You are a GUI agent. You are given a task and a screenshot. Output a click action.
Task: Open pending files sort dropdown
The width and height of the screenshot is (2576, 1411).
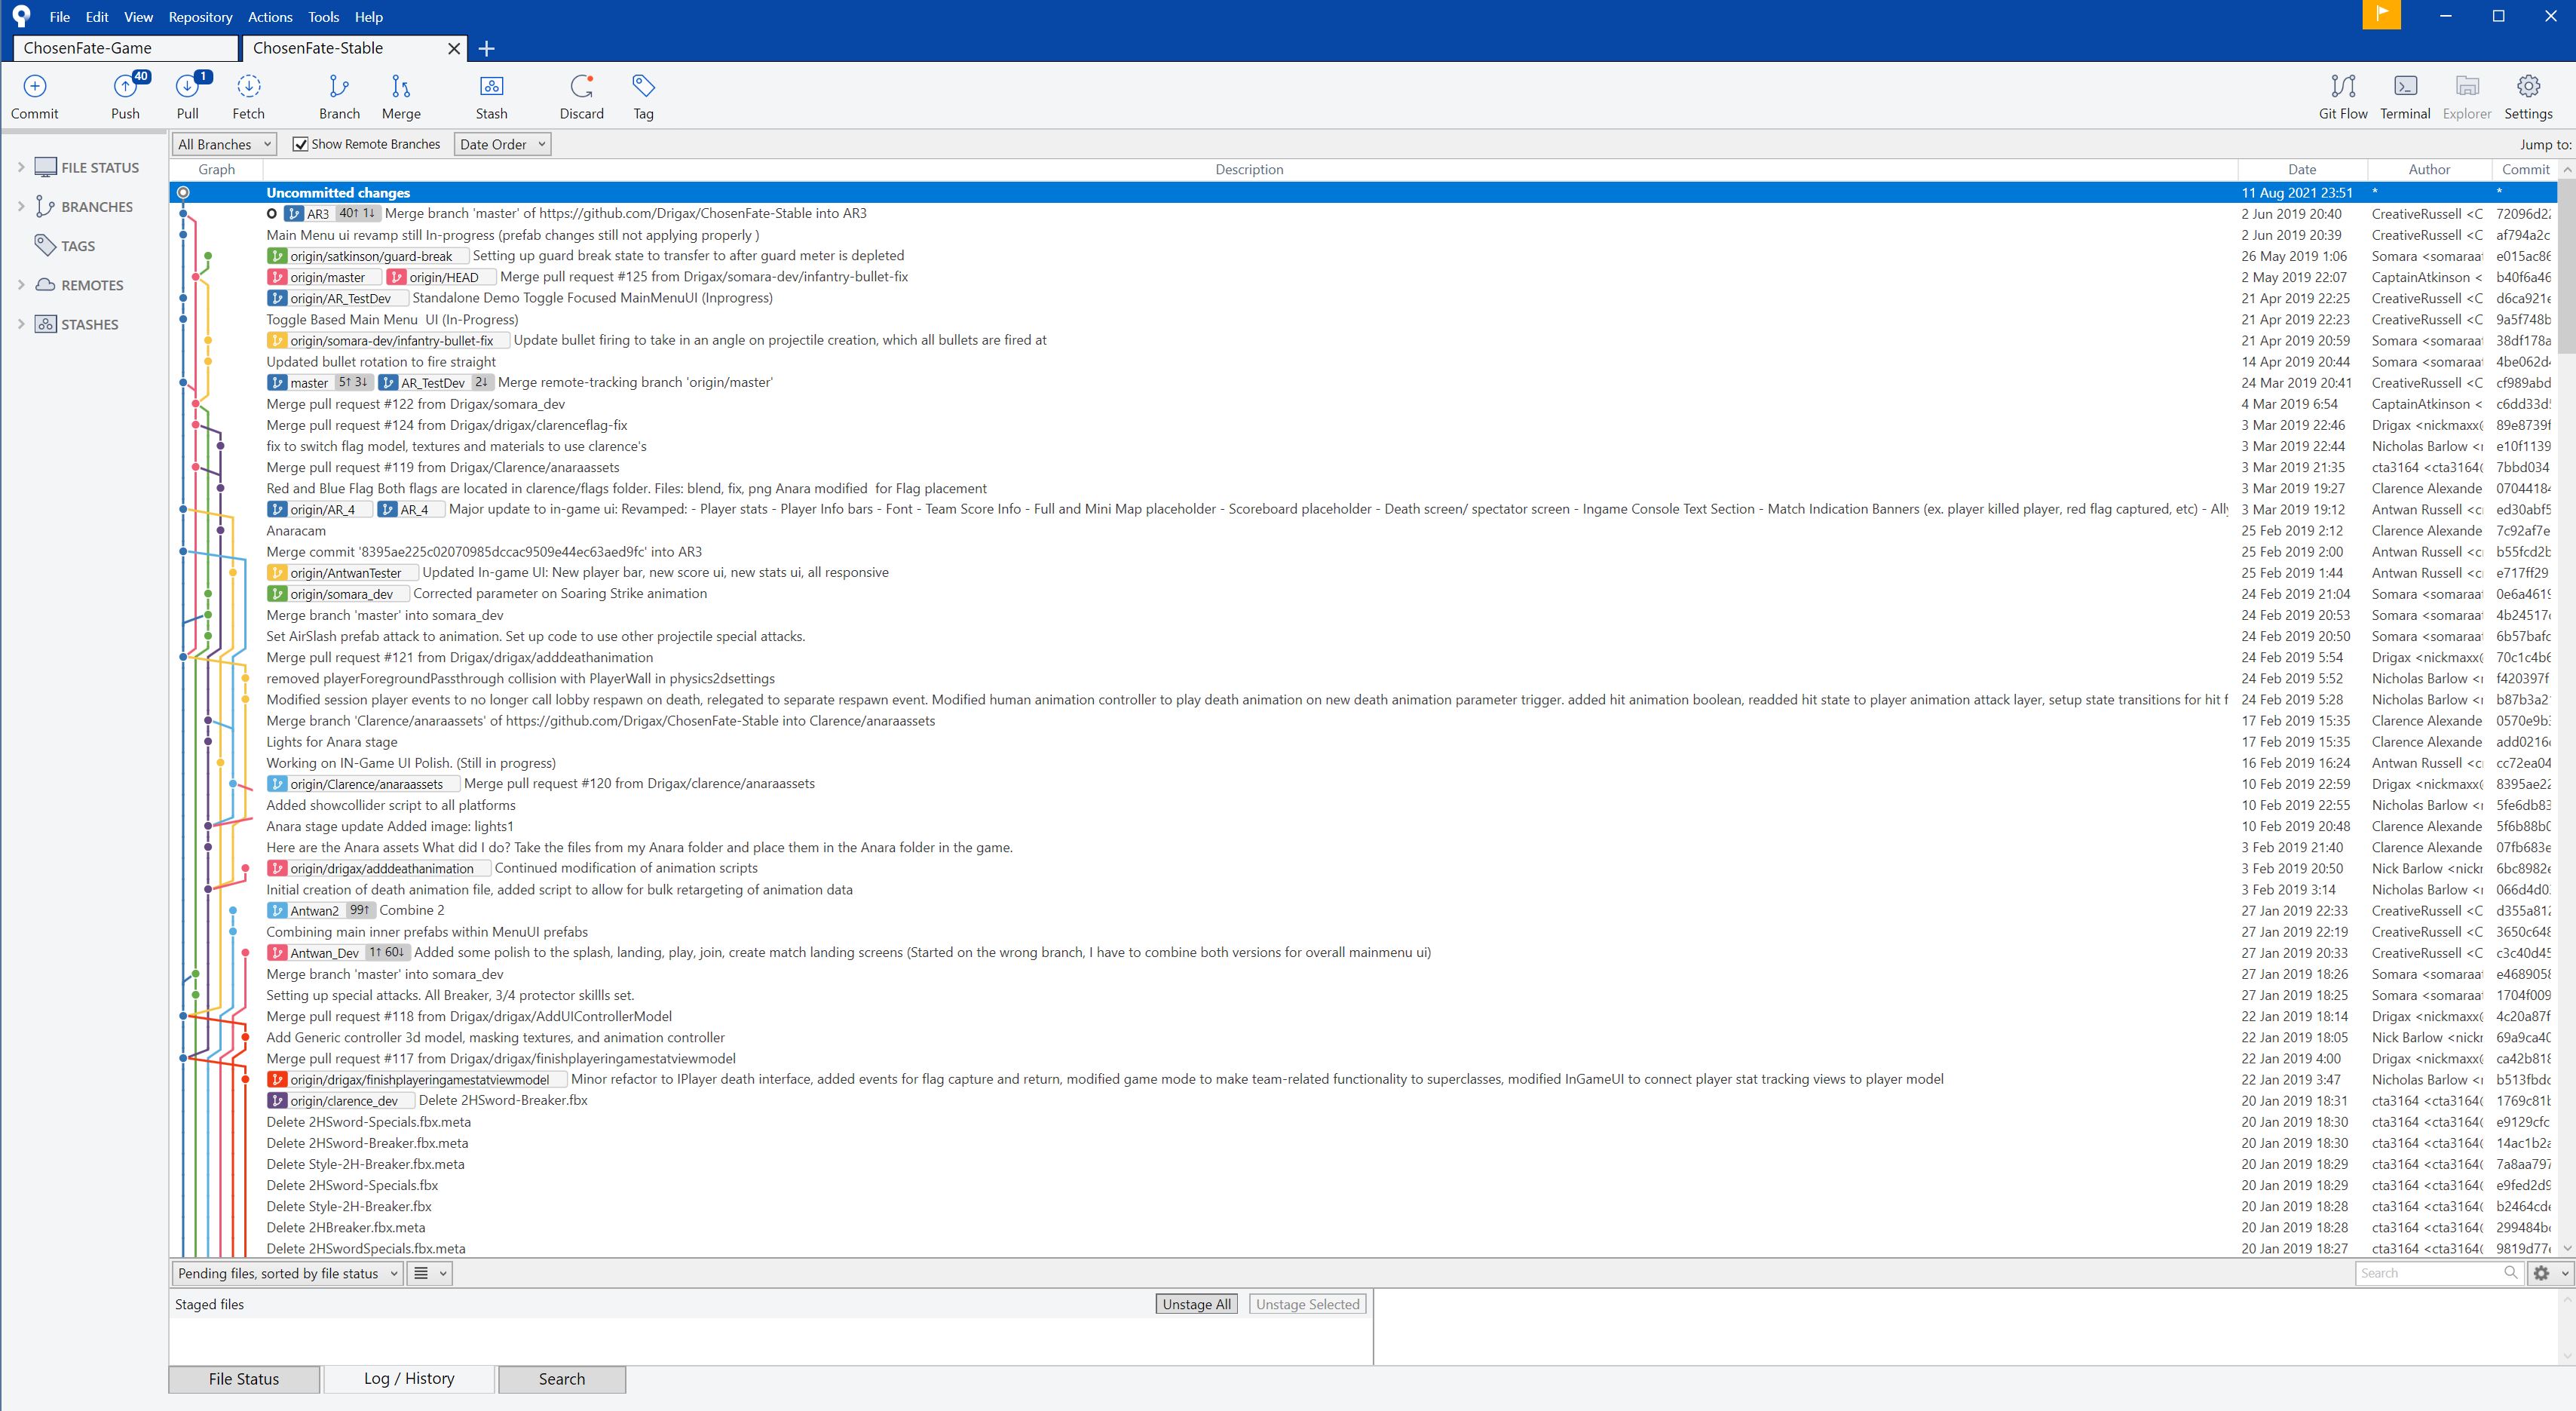coord(288,1273)
